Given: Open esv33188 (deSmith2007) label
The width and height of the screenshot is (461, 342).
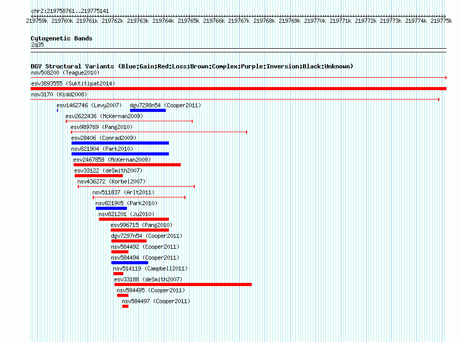Looking at the screenshot, I should click(x=148, y=279).
